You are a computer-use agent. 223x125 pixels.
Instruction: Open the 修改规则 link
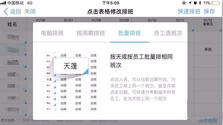[x=208, y=121]
